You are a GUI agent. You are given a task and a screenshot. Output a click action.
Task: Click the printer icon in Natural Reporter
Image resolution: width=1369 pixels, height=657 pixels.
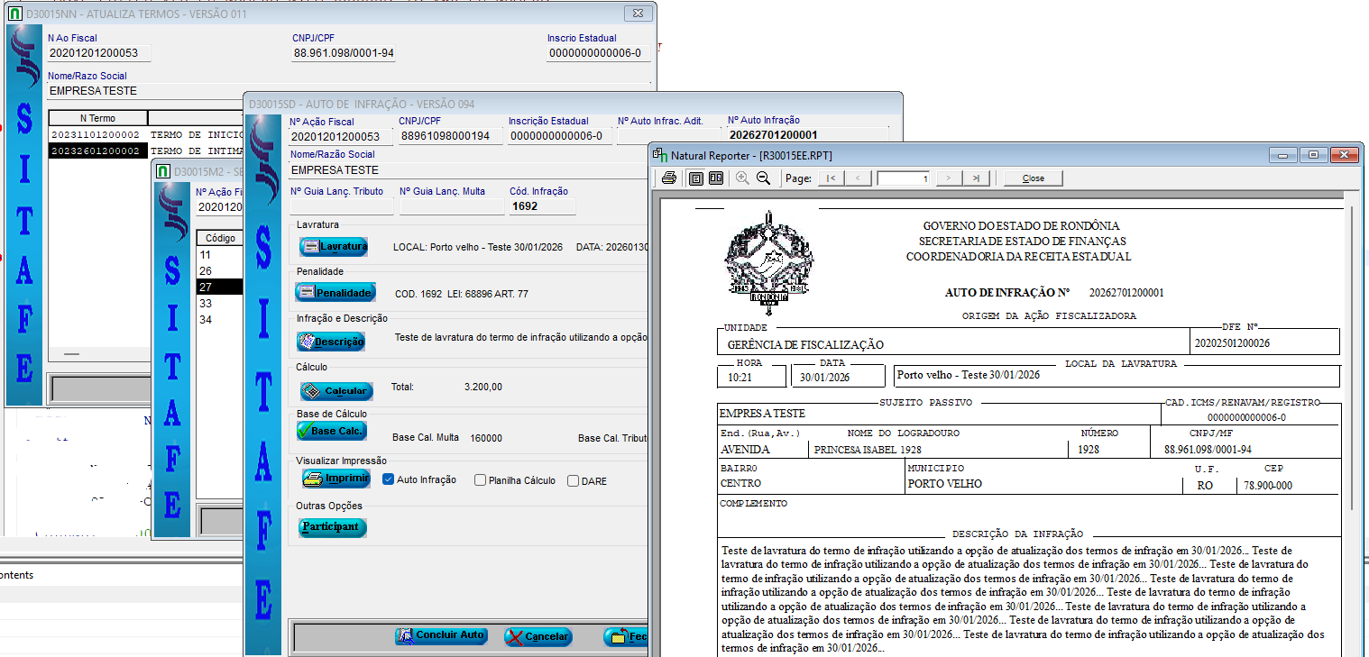coord(669,178)
